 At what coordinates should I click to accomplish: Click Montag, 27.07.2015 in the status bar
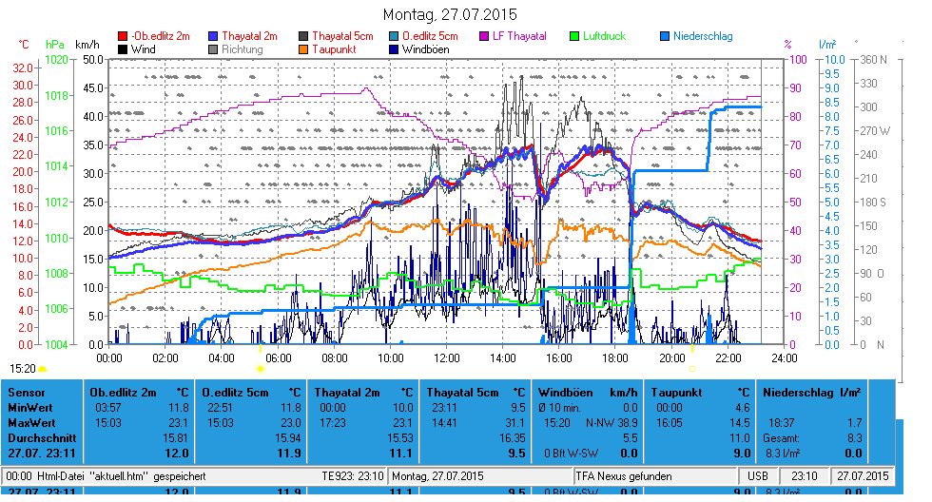[437, 476]
